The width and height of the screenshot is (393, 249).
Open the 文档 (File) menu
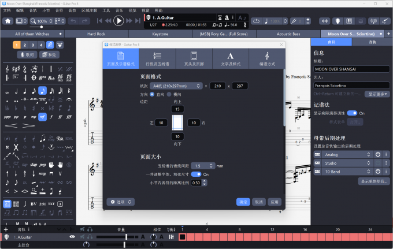[x=7, y=10]
